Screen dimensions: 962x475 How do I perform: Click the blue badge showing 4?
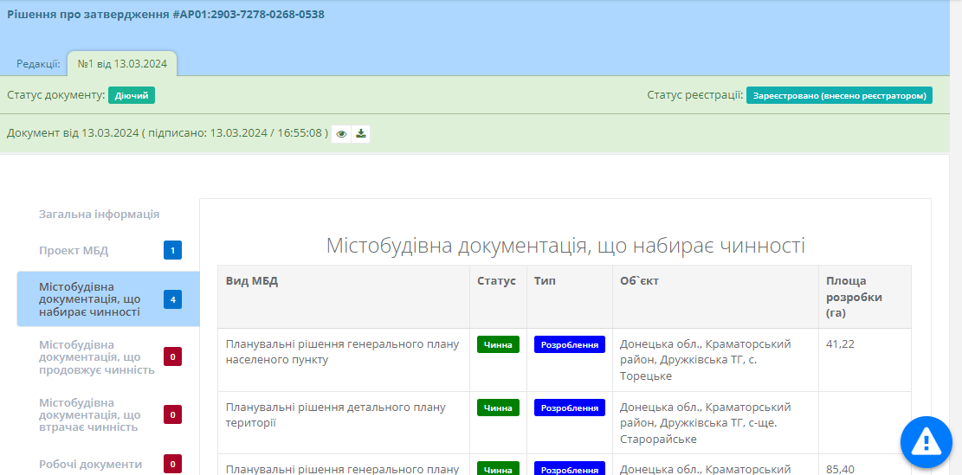tap(173, 300)
